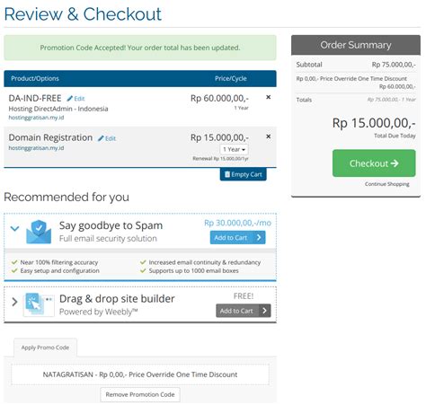Edit the Domain Registration item
The width and height of the screenshot is (426, 405).
click(x=107, y=138)
